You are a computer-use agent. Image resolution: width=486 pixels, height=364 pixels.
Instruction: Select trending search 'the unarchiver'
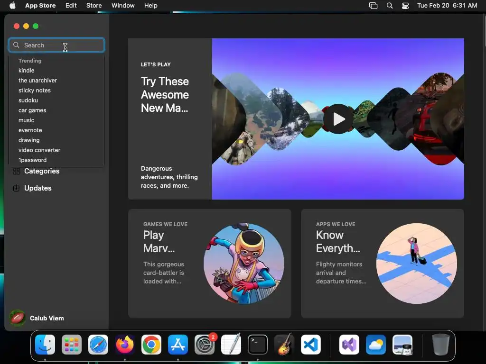37,81
